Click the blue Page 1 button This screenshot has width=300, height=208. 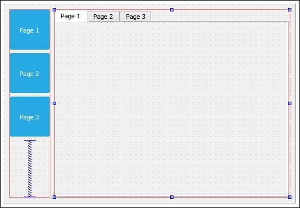point(30,30)
